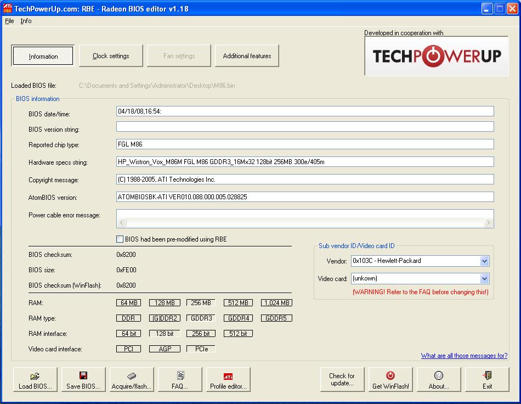Click the empty BIOS version string field
This screenshot has height=404, width=521.
click(x=305, y=126)
